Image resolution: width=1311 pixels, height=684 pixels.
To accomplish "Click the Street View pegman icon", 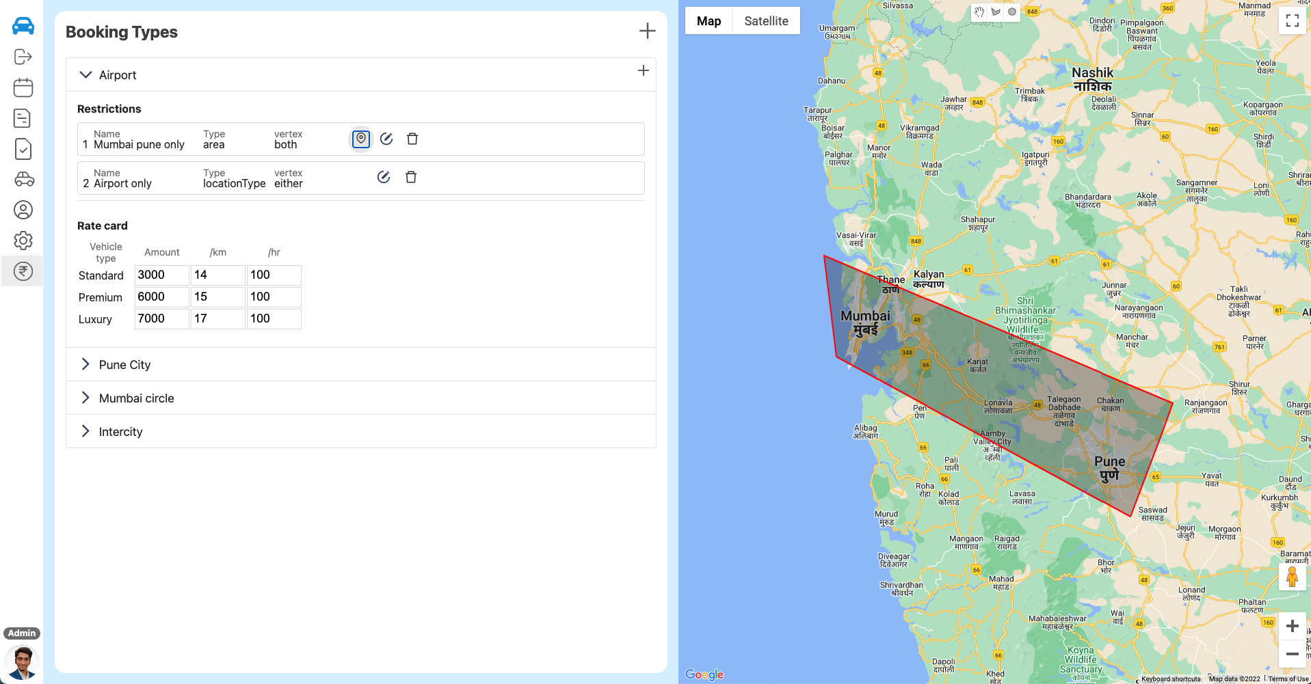I will pos(1292,576).
